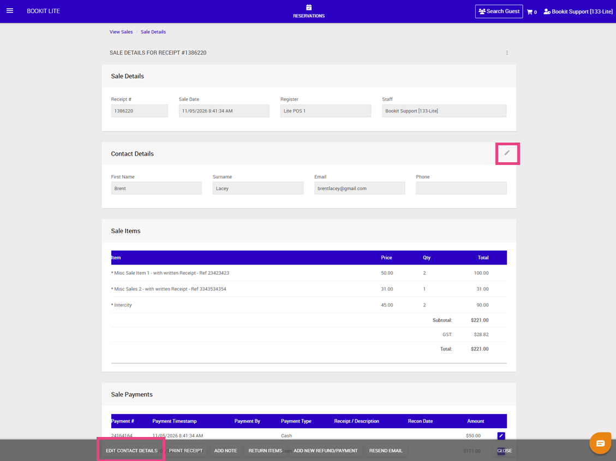This screenshot has width=616, height=461.
Task: Open the orange chat support widget
Action: (x=600, y=443)
